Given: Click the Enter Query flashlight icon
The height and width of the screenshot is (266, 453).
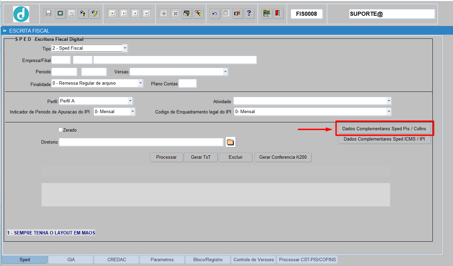Looking at the screenshot, I should [x=83, y=14].
